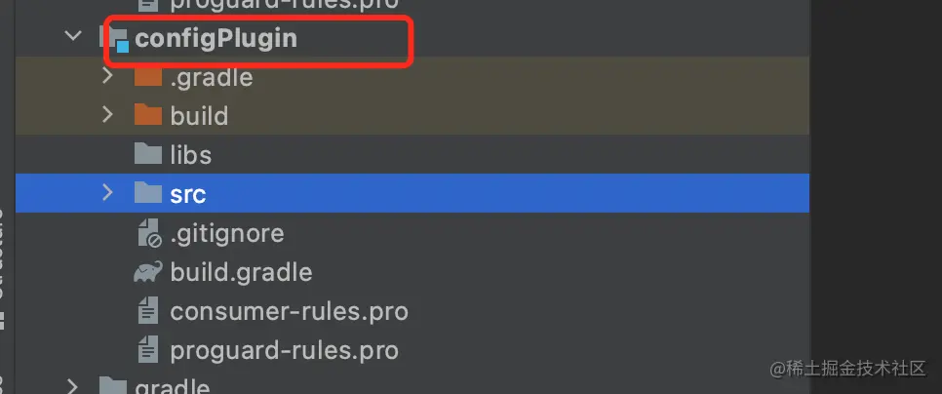The height and width of the screenshot is (394, 942).
Task: Select the .gitignore file name
Action: 227,233
